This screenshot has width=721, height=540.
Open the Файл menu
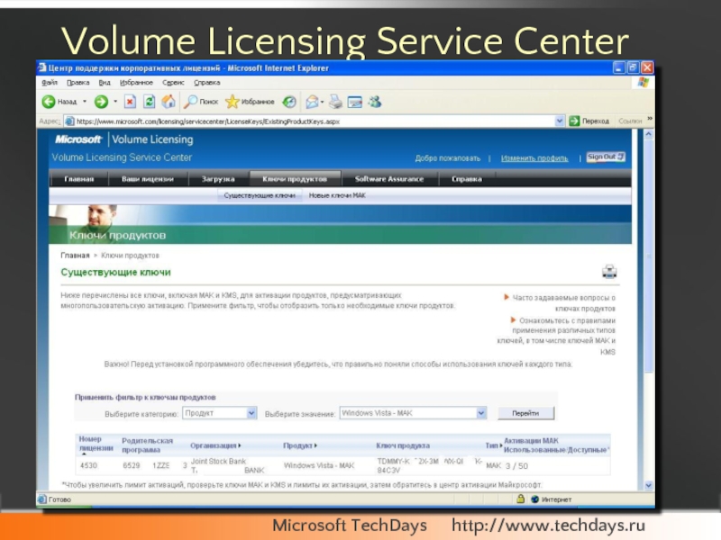tap(50, 83)
